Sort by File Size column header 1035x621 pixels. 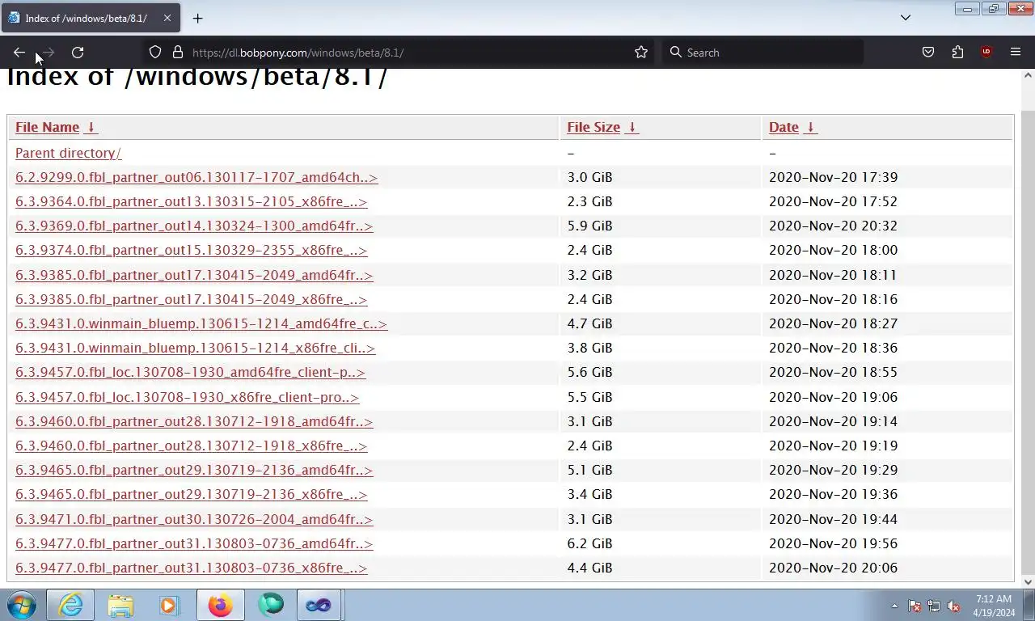click(594, 127)
